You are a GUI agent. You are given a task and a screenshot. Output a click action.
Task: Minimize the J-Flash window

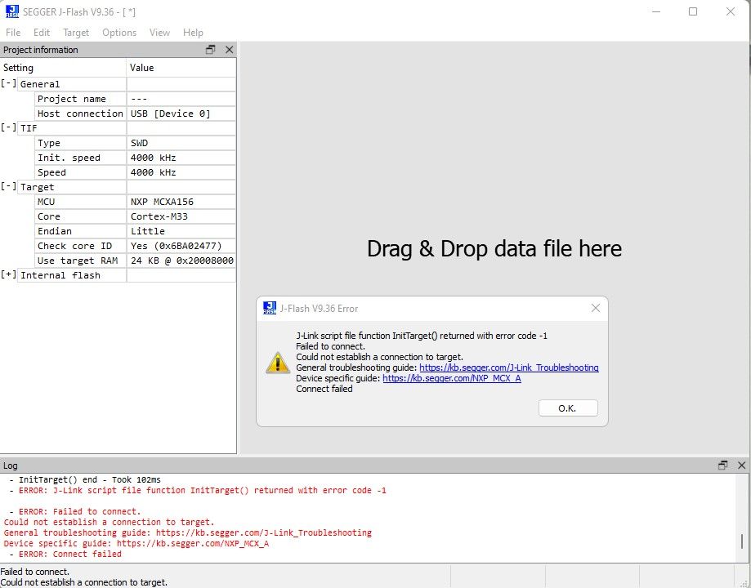656,11
